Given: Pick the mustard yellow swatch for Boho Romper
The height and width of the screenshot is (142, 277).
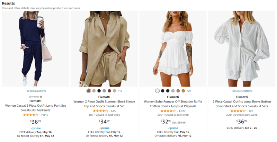Looking at the screenshot, I should [x=183, y=91].
